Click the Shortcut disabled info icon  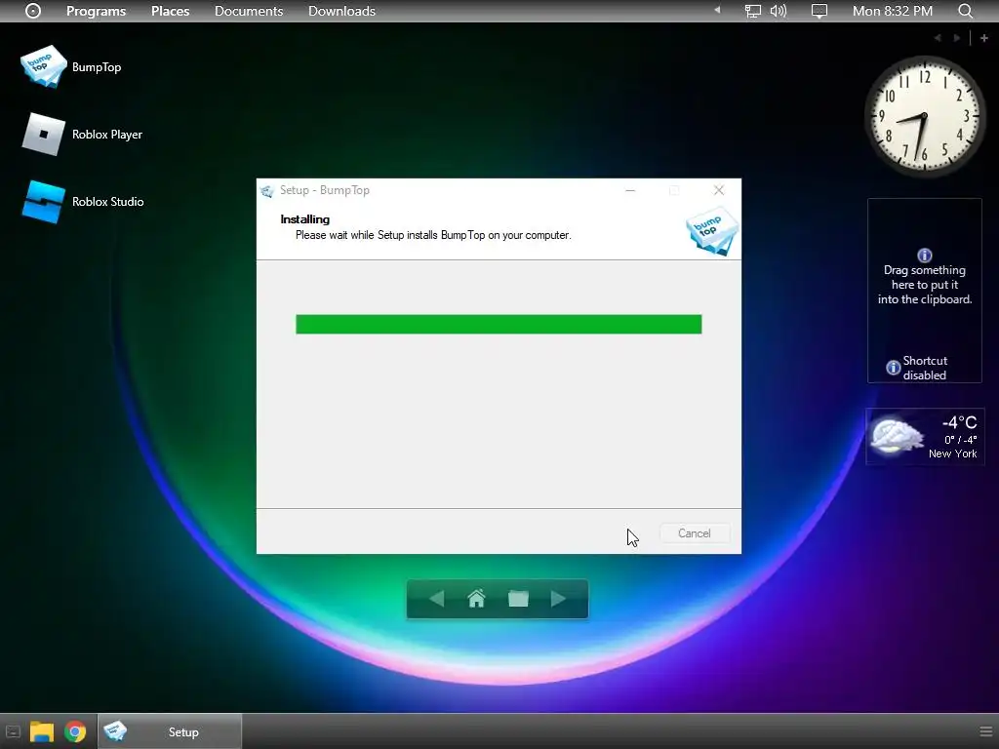[x=894, y=368]
